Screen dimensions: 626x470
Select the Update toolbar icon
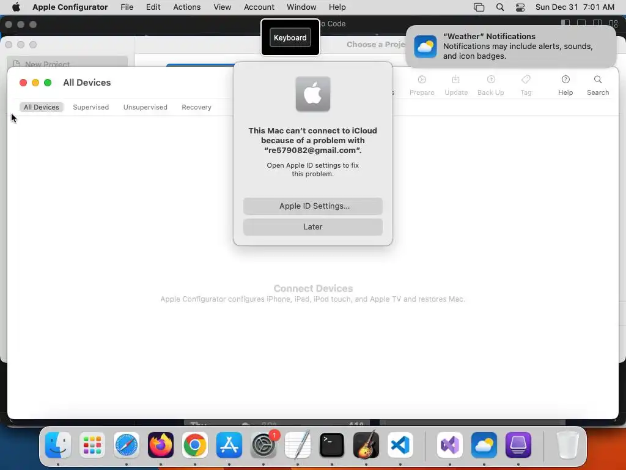click(456, 86)
